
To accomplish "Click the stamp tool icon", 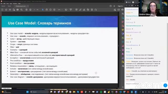I will pos(88,10).
